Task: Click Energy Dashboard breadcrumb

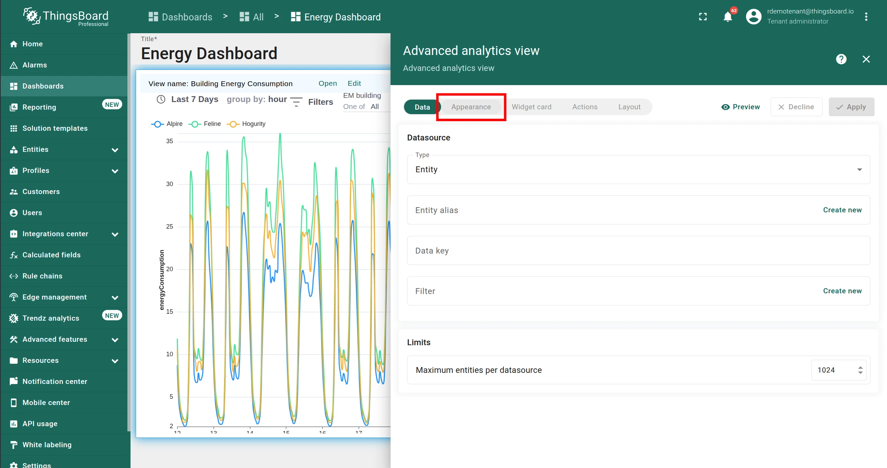Action: [x=336, y=17]
